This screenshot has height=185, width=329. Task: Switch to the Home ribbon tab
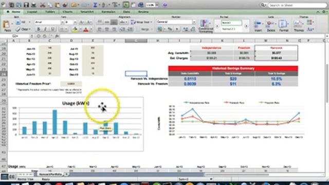14,12
